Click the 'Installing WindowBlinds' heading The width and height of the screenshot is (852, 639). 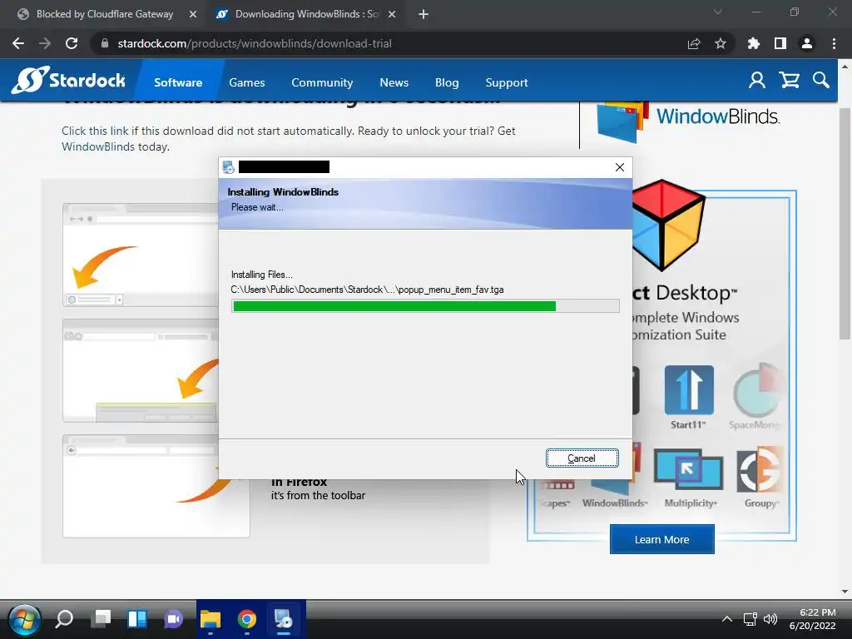pos(283,192)
